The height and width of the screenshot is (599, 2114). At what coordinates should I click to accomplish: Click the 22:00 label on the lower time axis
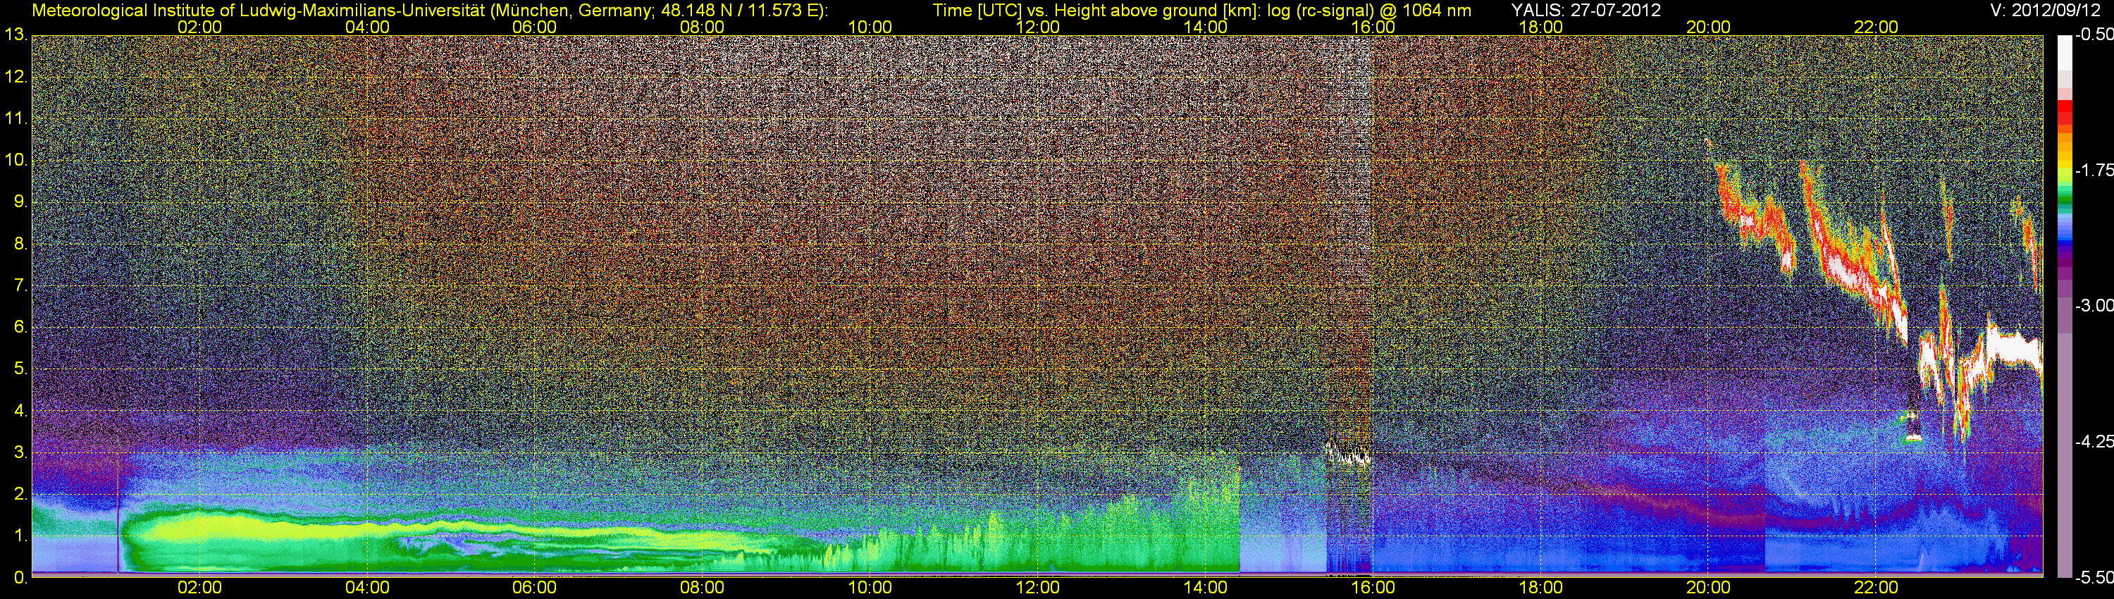point(1876,588)
